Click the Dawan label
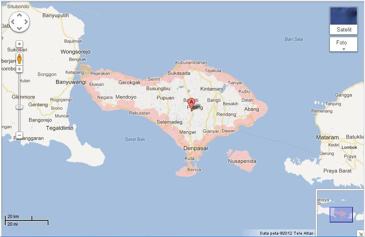The width and height of the screenshot is (365, 237). coord(229,131)
